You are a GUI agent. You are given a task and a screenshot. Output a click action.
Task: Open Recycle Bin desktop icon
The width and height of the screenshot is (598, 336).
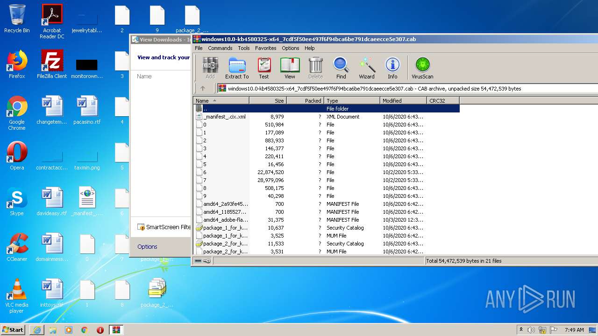17,19
